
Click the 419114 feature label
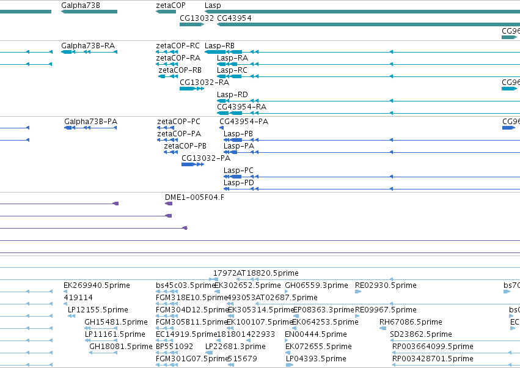(78, 298)
